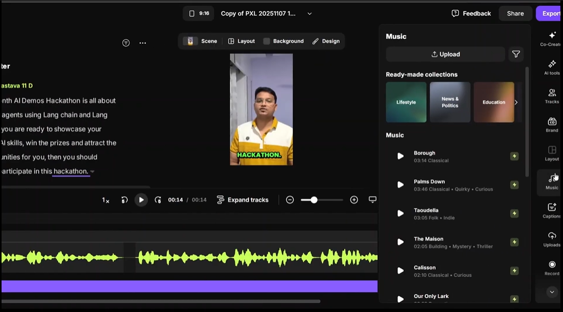This screenshot has width=563, height=312.
Task: Skip backward 5 seconds
Action: tap(124, 200)
